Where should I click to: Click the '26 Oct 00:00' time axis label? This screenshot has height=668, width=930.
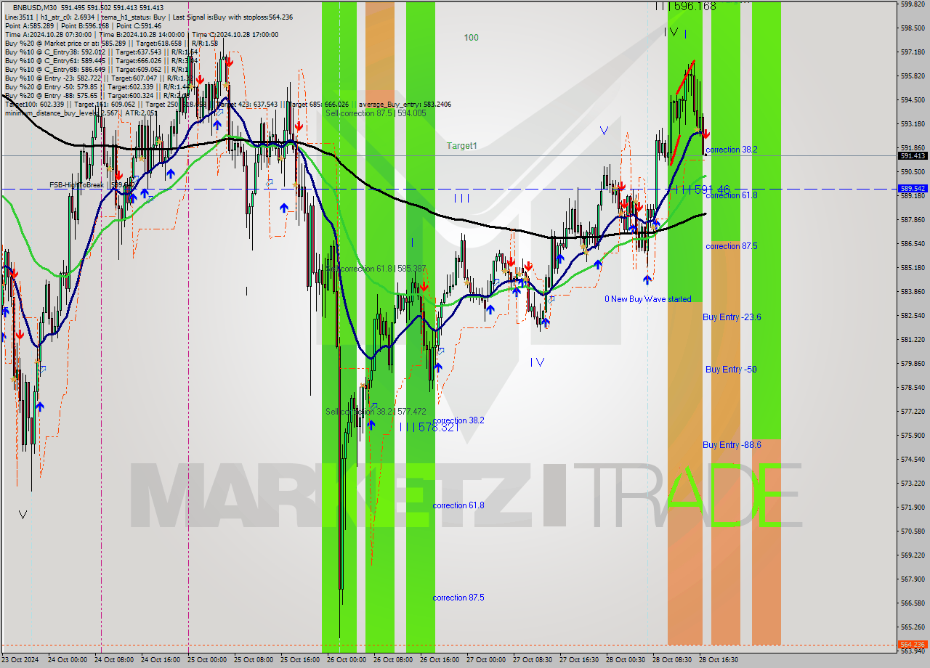(347, 660)
